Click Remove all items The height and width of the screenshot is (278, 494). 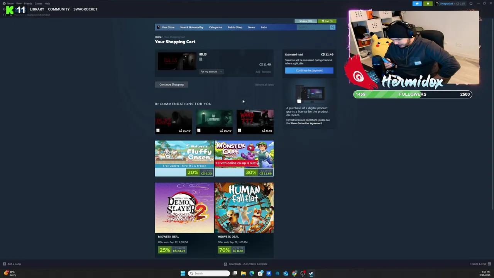[x=264, y=85]
